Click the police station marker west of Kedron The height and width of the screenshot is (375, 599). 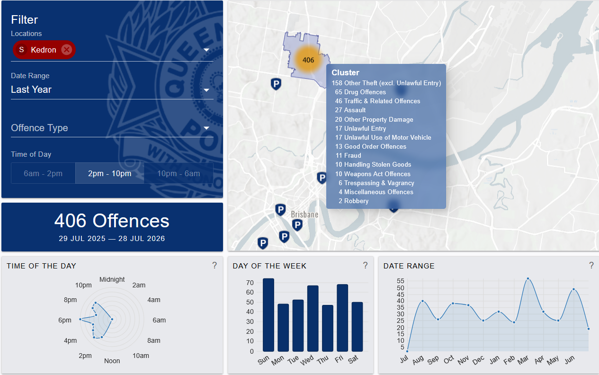[276, 84]
